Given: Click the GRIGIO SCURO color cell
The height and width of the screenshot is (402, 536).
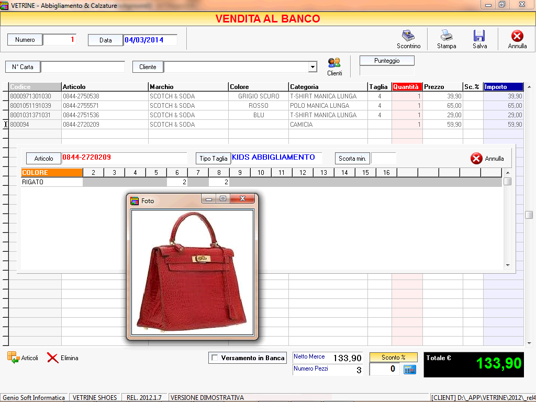Looking at the screenshot, I should [259, 96].
